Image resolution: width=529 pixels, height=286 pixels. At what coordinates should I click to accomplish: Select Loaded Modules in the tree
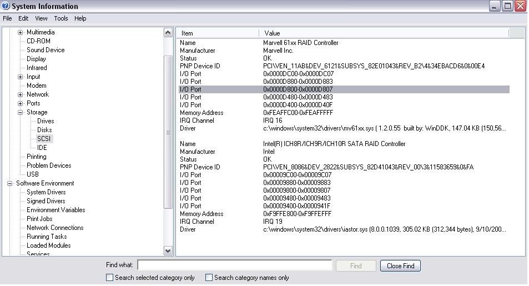(49, 245)
